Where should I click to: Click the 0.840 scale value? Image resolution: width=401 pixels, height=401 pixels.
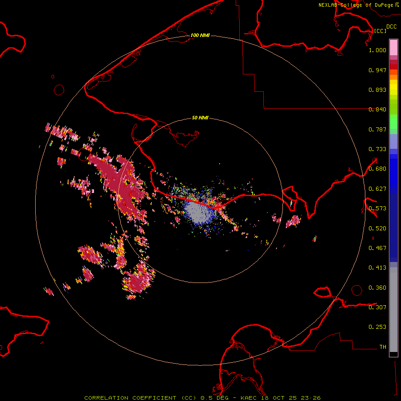(x=377, y=110)
